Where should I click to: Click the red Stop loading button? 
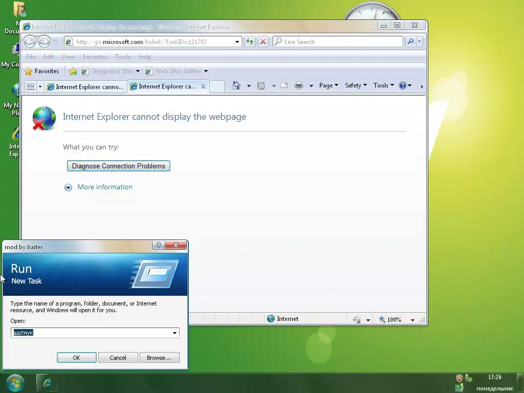click(263, 41)
